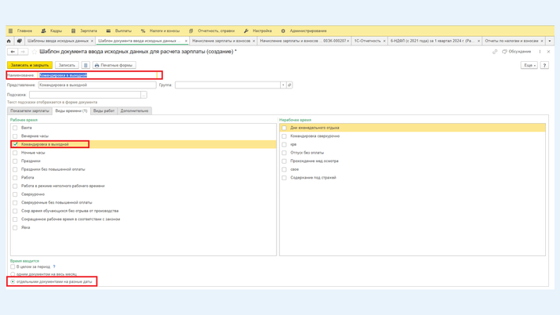Open the main menu hamburger icon

pyautogui.click(x=10, y=31)
